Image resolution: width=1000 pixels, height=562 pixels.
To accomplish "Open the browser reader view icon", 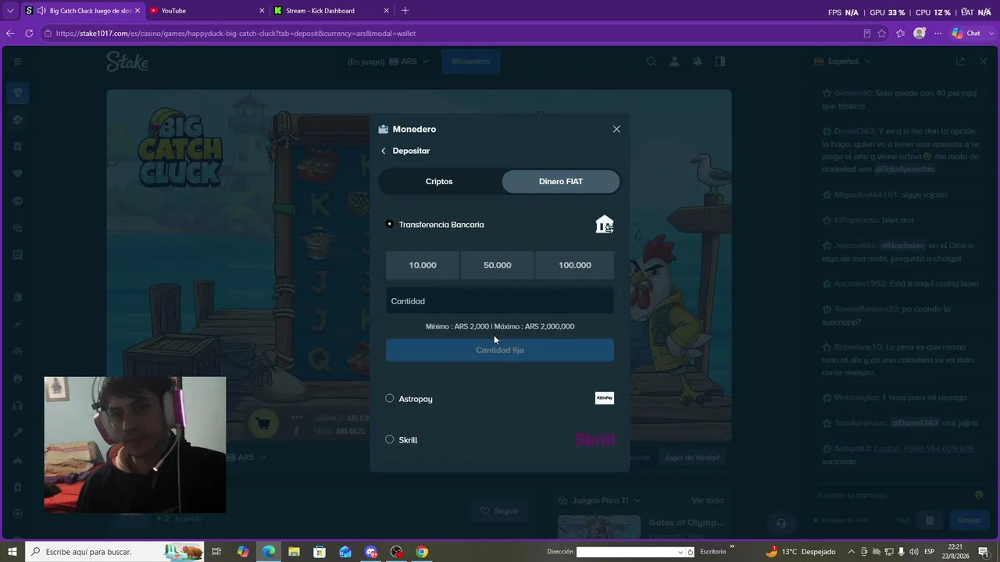I will pos(866,34).
